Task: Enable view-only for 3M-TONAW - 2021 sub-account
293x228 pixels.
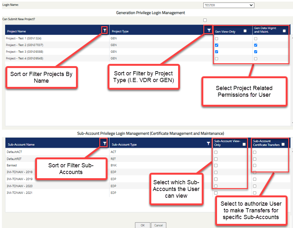Action: click(x=216, y=193)
